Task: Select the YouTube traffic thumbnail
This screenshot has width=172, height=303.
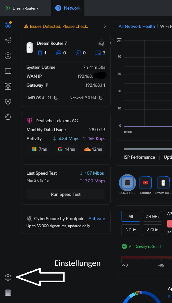Action: (145, 183)
